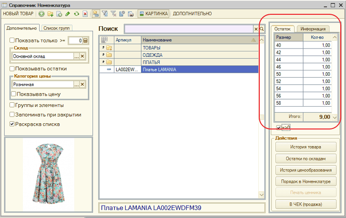Switch to the Дополнительно tab
This screenshot has height=218, width=346.
pos(21,28)
